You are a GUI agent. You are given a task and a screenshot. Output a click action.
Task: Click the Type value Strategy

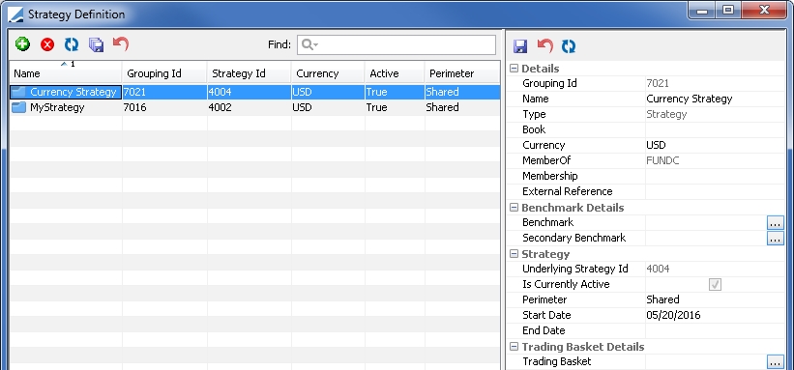[715, 114]
